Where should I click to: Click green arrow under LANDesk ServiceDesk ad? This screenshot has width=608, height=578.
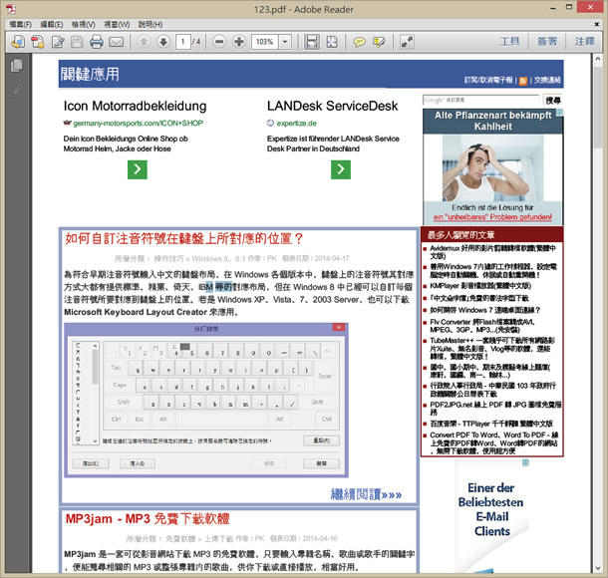[x=341, y=169]
